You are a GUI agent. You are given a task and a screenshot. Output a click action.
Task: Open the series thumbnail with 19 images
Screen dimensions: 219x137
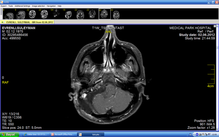(69, 14)
